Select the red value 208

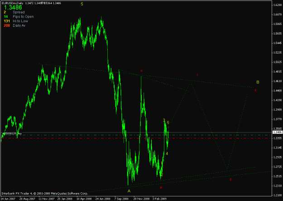point(7,25)
